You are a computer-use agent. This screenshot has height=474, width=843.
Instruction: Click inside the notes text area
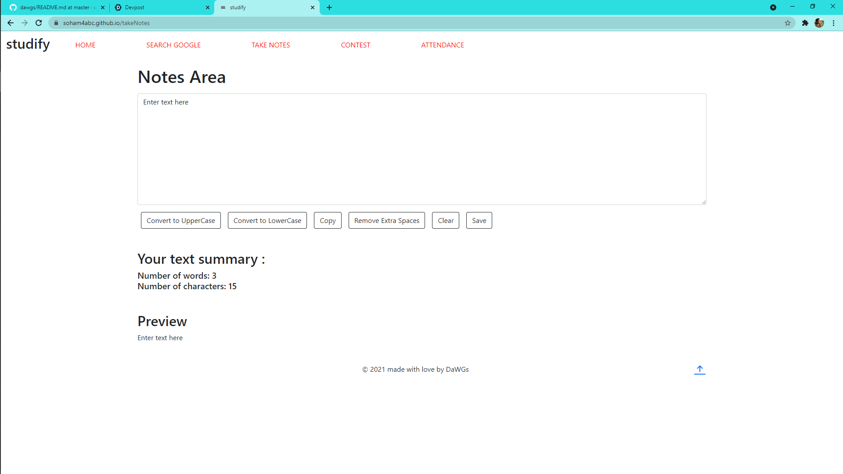pyautogui.click(x=421, y=149)
